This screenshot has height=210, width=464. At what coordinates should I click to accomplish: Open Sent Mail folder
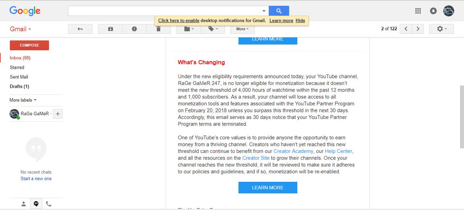click(x=19, y=77)
